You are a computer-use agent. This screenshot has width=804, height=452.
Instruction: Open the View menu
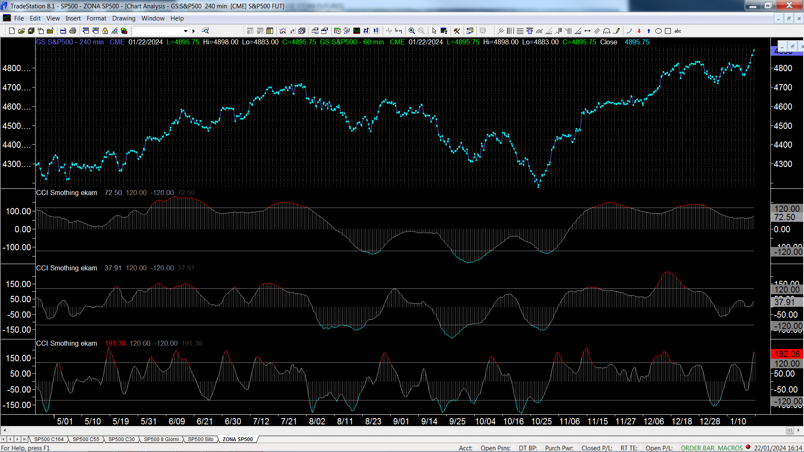[53, 18]
